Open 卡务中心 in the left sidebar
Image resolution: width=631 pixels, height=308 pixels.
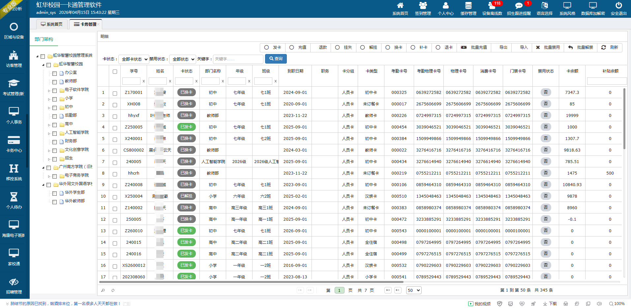pyautogui.click(x=14, y=144)
